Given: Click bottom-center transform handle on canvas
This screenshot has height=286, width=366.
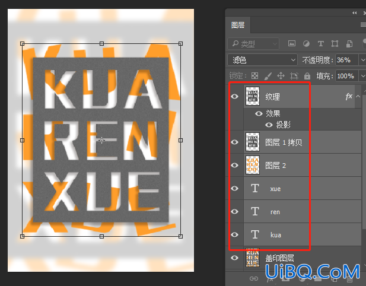Looking at the screenshot, I should coord(101,236).
